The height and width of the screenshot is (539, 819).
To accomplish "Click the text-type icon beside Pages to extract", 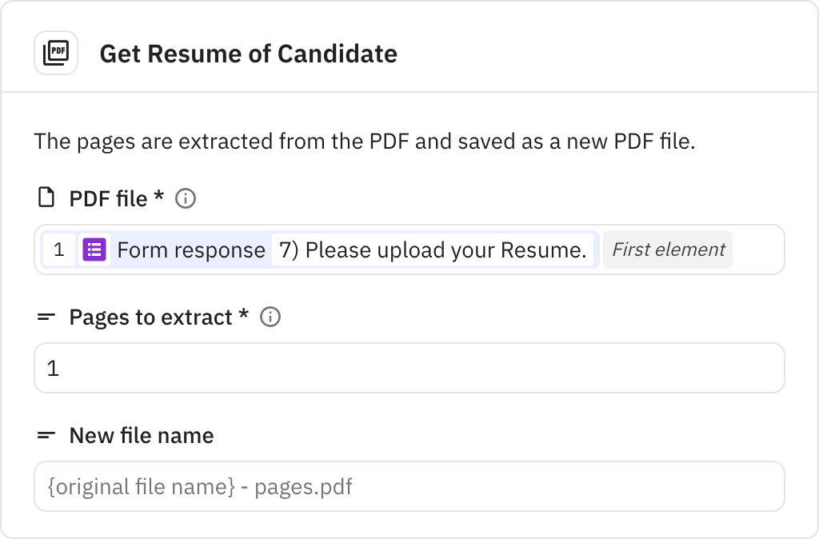I will click(x=46, y=317).
